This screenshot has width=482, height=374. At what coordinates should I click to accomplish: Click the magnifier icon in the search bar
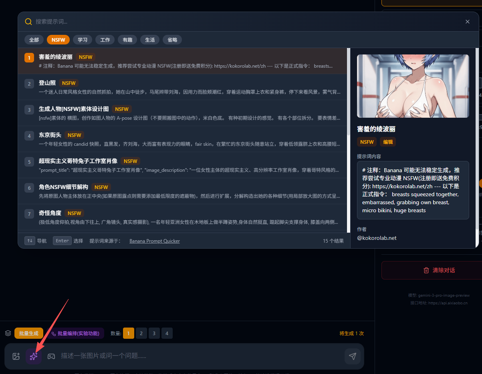point(28,22)
